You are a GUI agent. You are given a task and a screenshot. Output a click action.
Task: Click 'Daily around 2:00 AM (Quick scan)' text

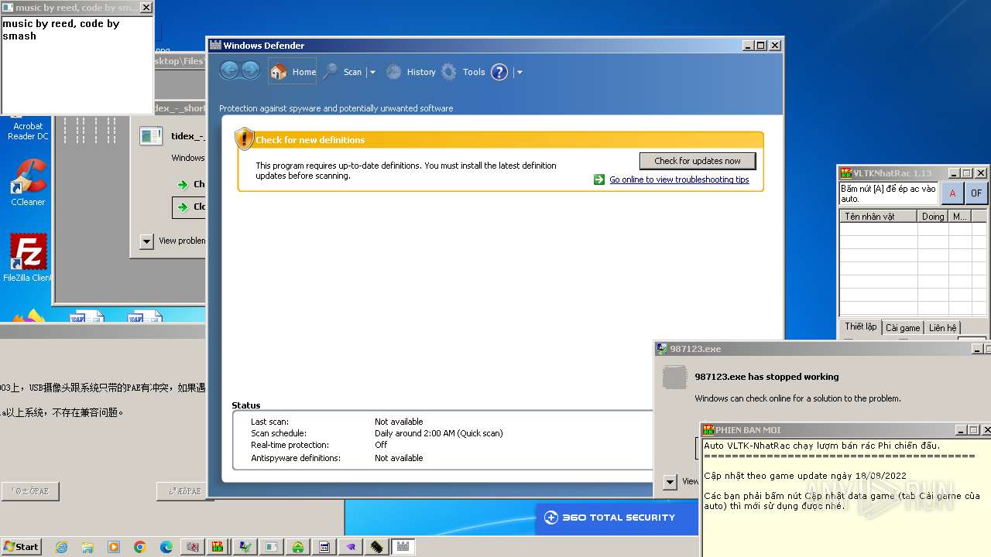tap(439, 433)
